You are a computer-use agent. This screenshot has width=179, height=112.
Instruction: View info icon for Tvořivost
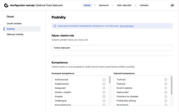coord(166,80)
